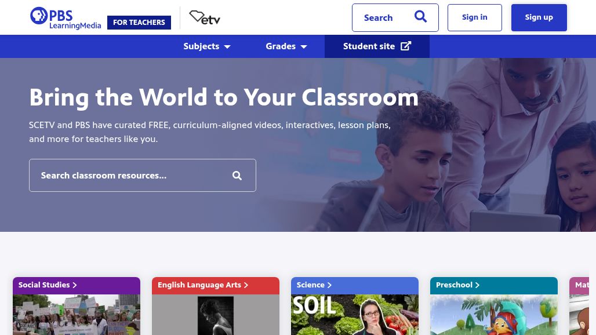Click the Sign up button
The width and height of the screenshot is (596, 335).
(539, 17)
